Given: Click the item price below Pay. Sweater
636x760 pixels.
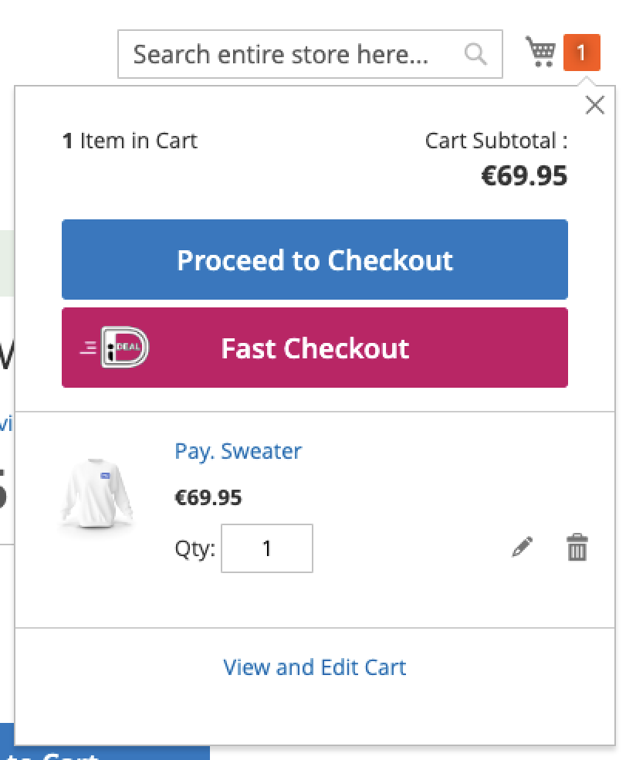Looking at the screenshot, I should pyautogui.click(x=208, y=497).
